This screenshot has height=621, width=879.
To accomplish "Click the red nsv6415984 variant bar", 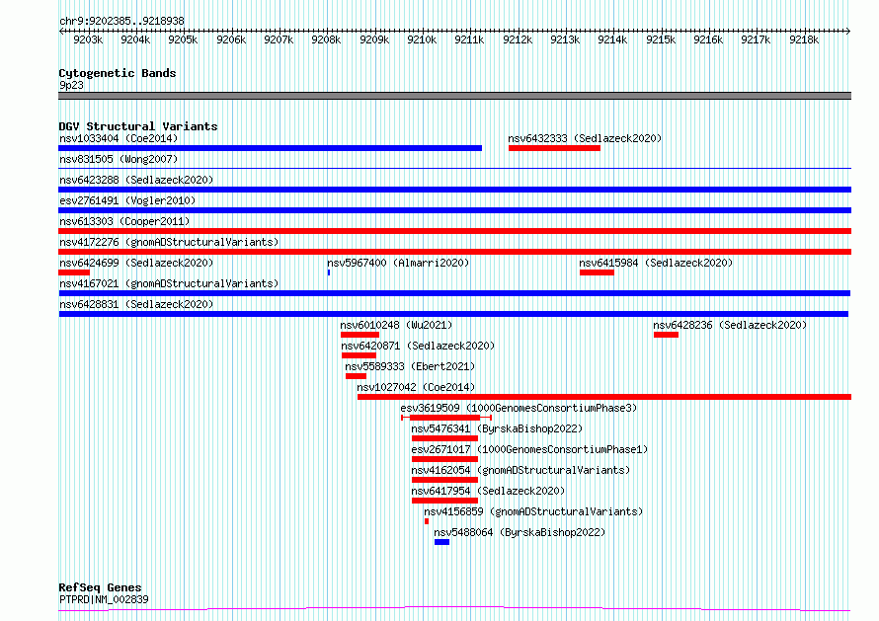I will click(597, 272).
